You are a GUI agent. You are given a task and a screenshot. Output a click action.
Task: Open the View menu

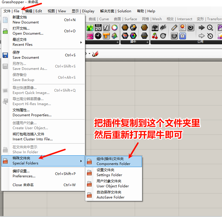coord(57,11)
